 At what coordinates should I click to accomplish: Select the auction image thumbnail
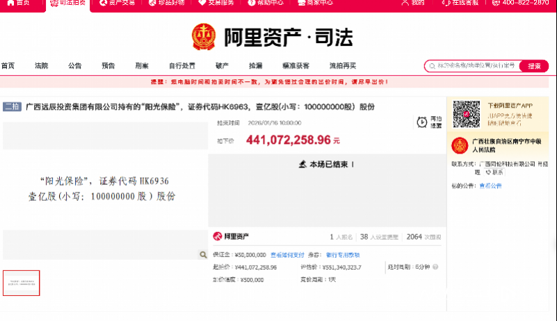click(22, 283)
